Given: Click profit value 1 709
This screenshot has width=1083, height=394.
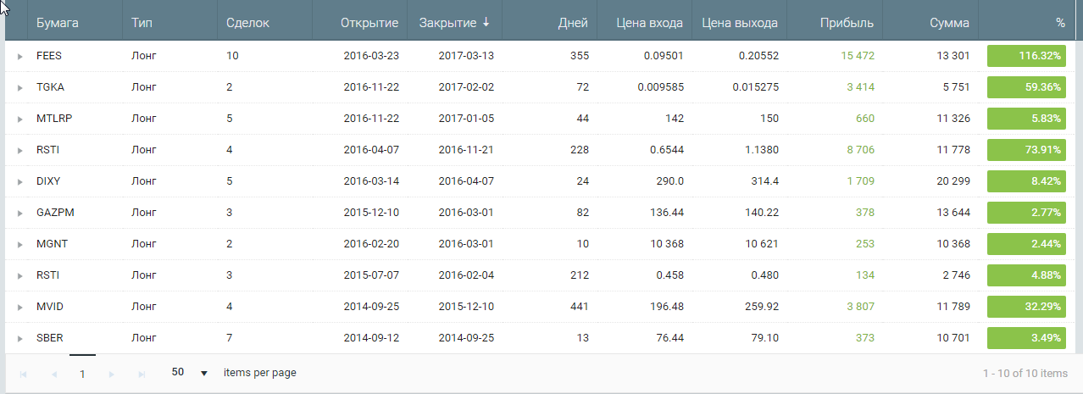Looking at the screenshot, I should pos(860,181).
